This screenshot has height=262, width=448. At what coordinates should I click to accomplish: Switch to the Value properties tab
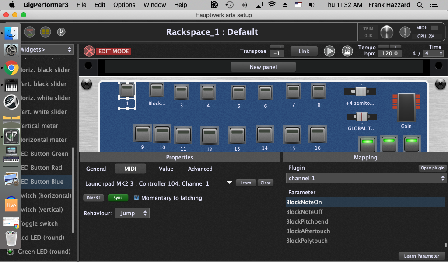tap(166, 169)
